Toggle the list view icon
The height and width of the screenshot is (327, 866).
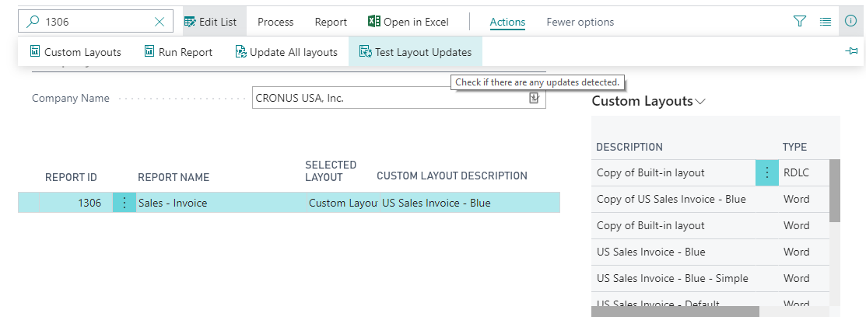coord(826,22)
